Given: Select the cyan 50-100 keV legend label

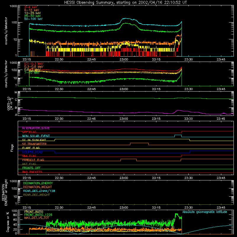Looking at the screenshot, I should (33, 19).
